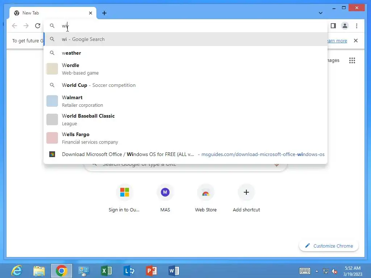Choose the Walmart retailer suggestion

(x=186, y=101)
